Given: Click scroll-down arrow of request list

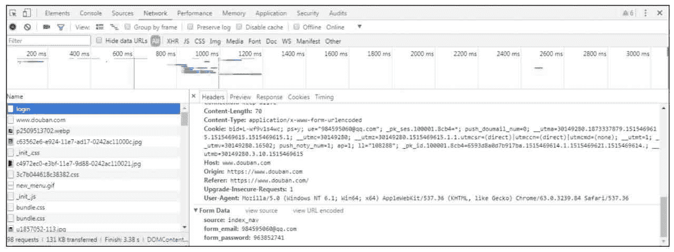Looking at the screenshot, I should (184, 227).
